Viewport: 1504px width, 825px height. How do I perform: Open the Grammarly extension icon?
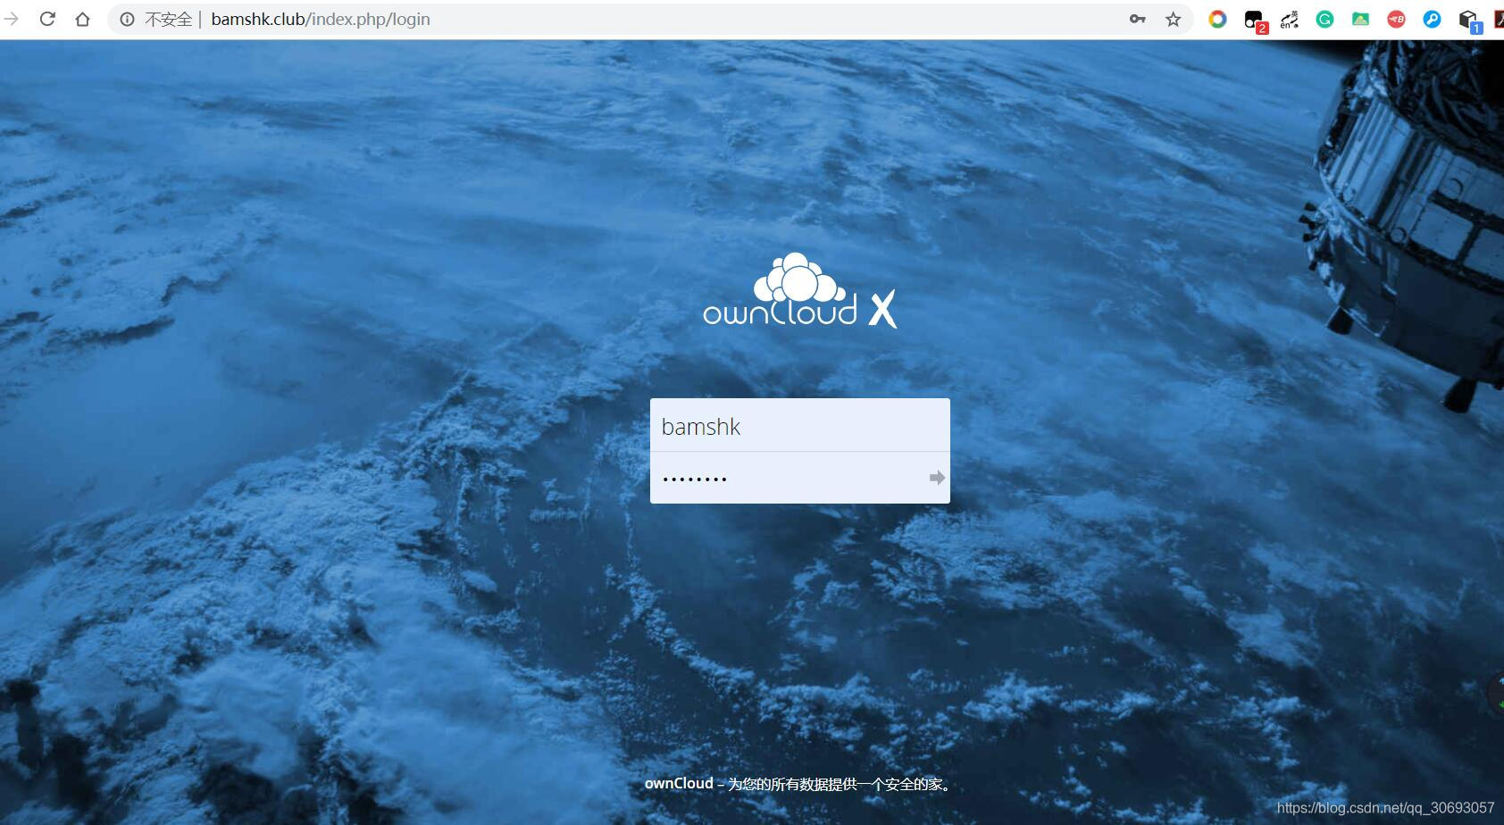(1324, 19)
